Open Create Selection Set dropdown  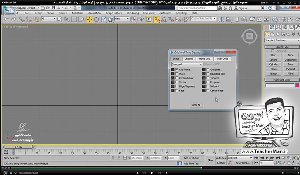tap(203, 18)
